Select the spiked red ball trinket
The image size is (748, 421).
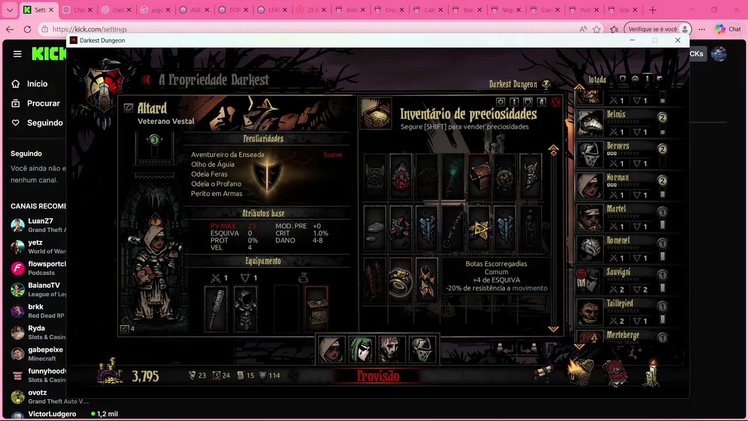[401, 228]
